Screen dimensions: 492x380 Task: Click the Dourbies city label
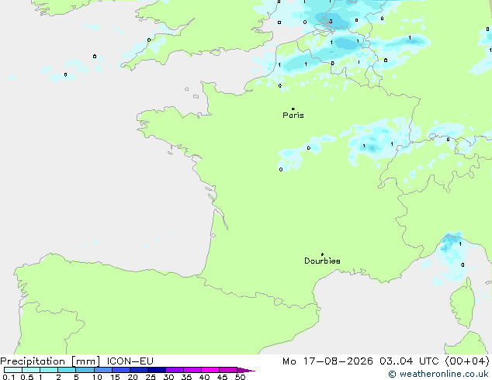pyautogui.click(x=322, y=261)
